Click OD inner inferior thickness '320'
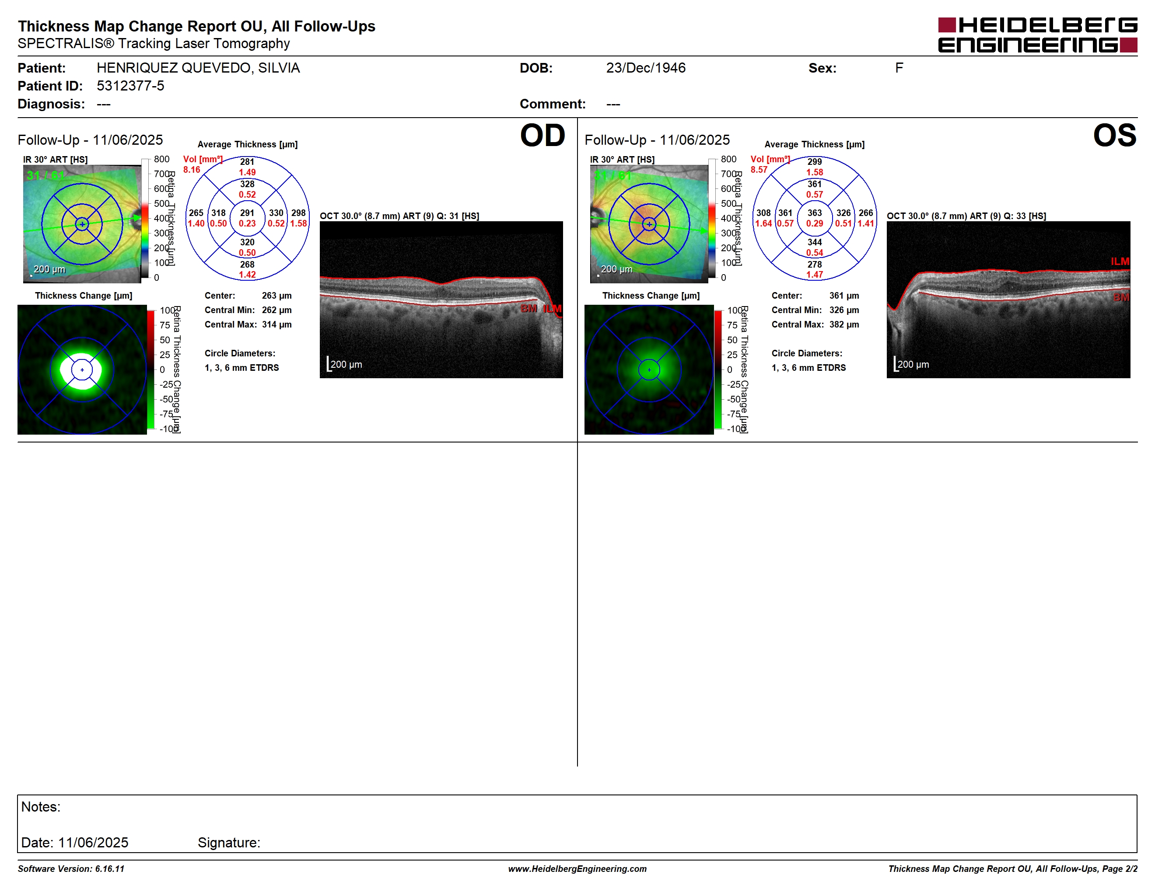Image resolution: width=1155 pixels, height=892 pixels. pyautogui.click(x=247, y=242)
